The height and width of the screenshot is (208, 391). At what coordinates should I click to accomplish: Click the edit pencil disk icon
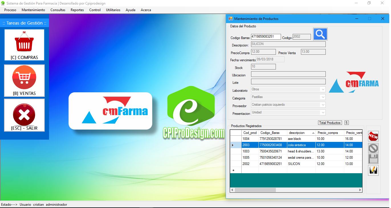click(x=373, y=170)
